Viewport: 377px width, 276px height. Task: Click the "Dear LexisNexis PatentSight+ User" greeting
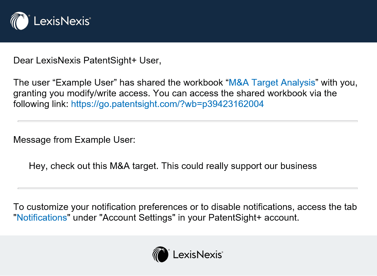[87, 61]
